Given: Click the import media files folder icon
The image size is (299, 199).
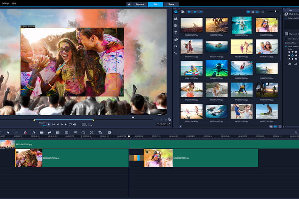Looking at the screenshot, I should pyautogui.click(x=183, y=12).
